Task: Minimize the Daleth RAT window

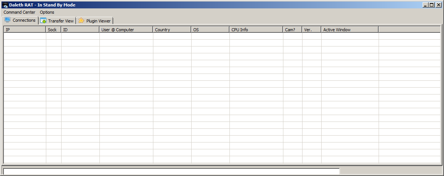Action: [425, 5]
